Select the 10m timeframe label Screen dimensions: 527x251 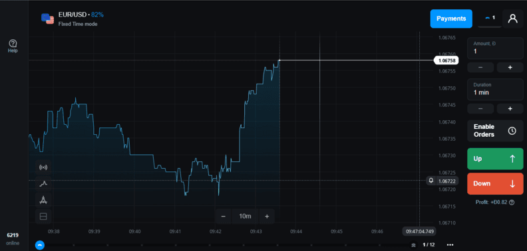(245, 216)
